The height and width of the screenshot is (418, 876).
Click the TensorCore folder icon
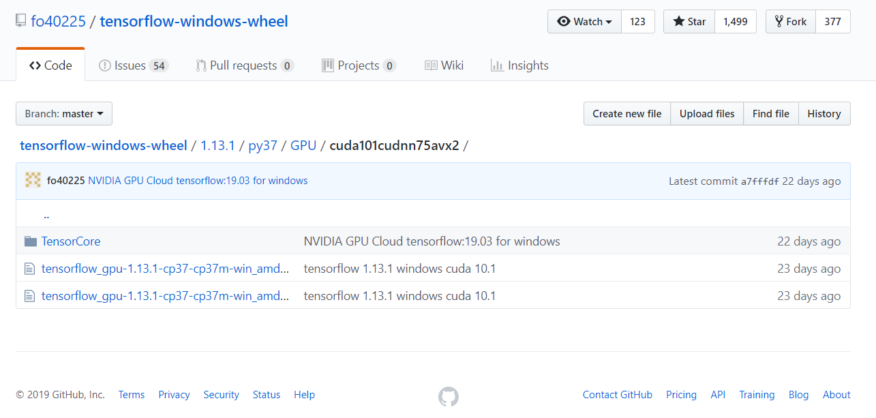30,241
